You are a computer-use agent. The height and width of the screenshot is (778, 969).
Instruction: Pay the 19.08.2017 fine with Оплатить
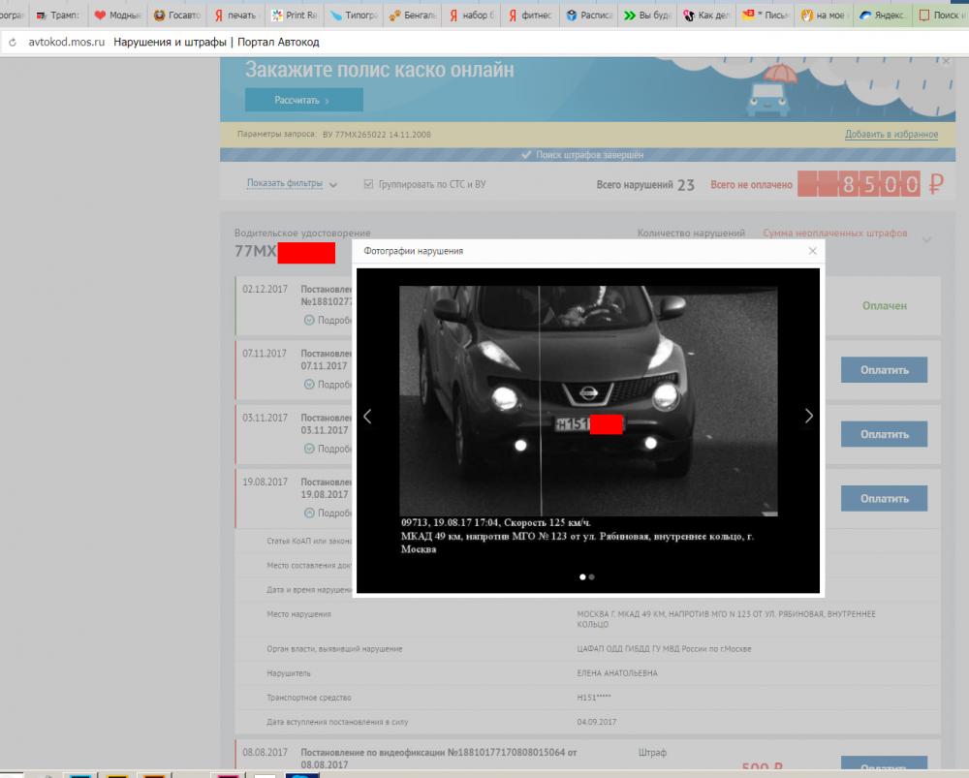pos(884,499)
